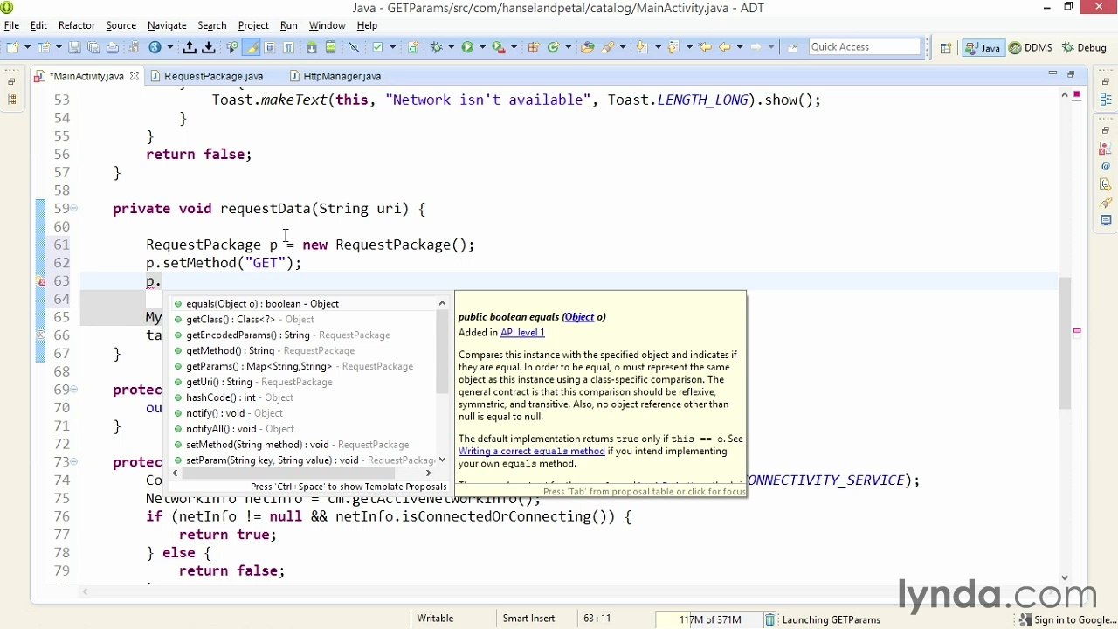
Task: Click the Outline view icon in right trim
Action: coord(1106,100)
